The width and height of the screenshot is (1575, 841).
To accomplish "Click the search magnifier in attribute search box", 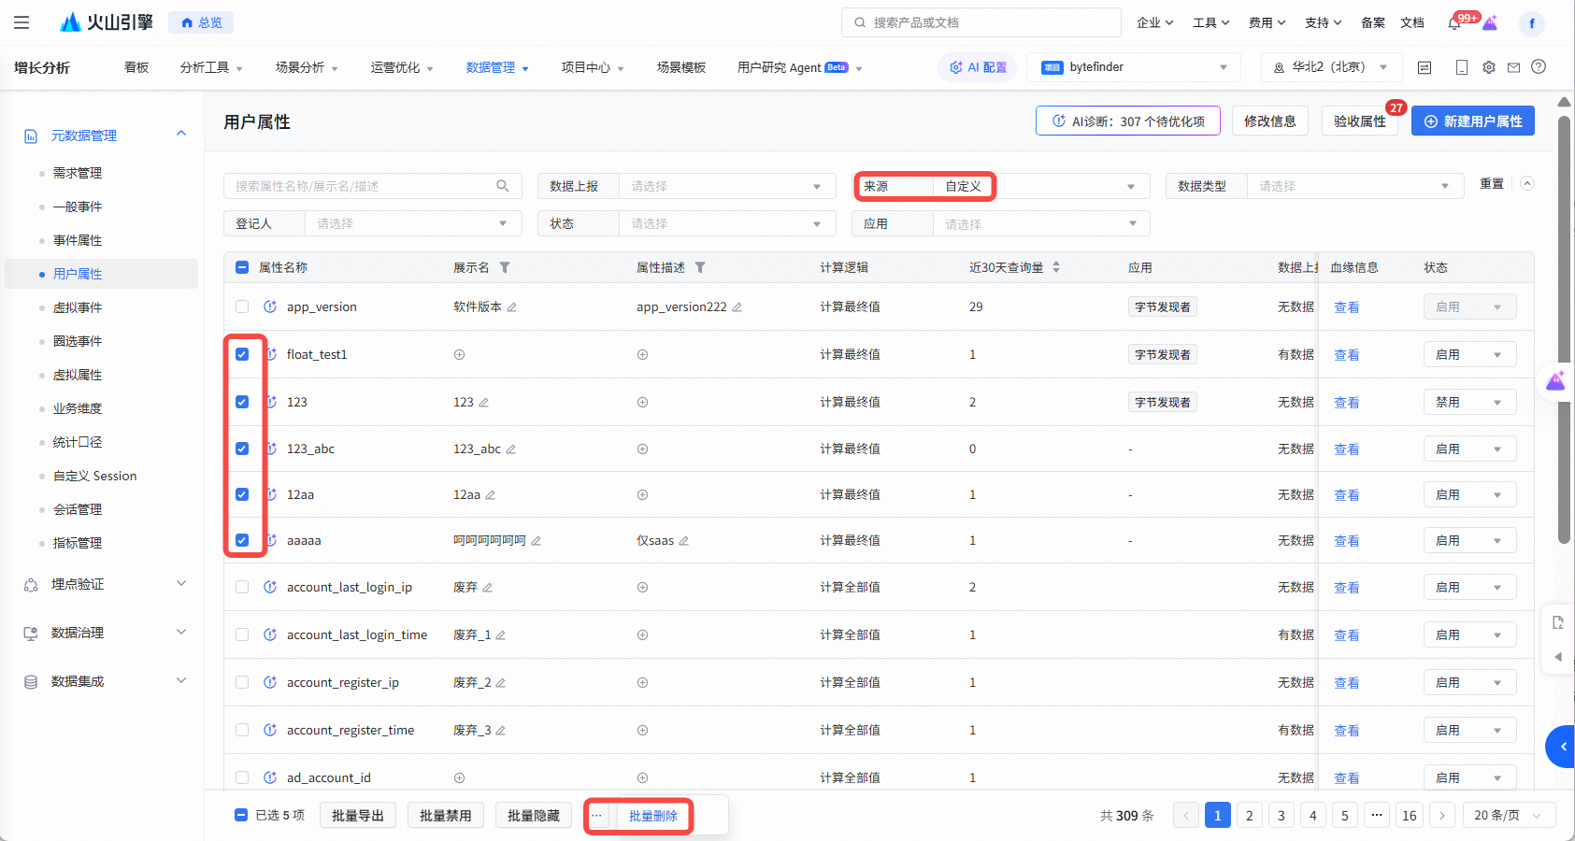I will (x=502, y=186).
